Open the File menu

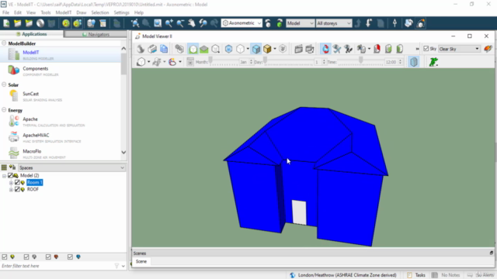pyautogui.click(x=5, y=12)
